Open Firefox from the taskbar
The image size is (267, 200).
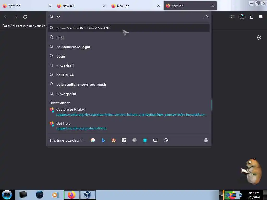[72, 195]
